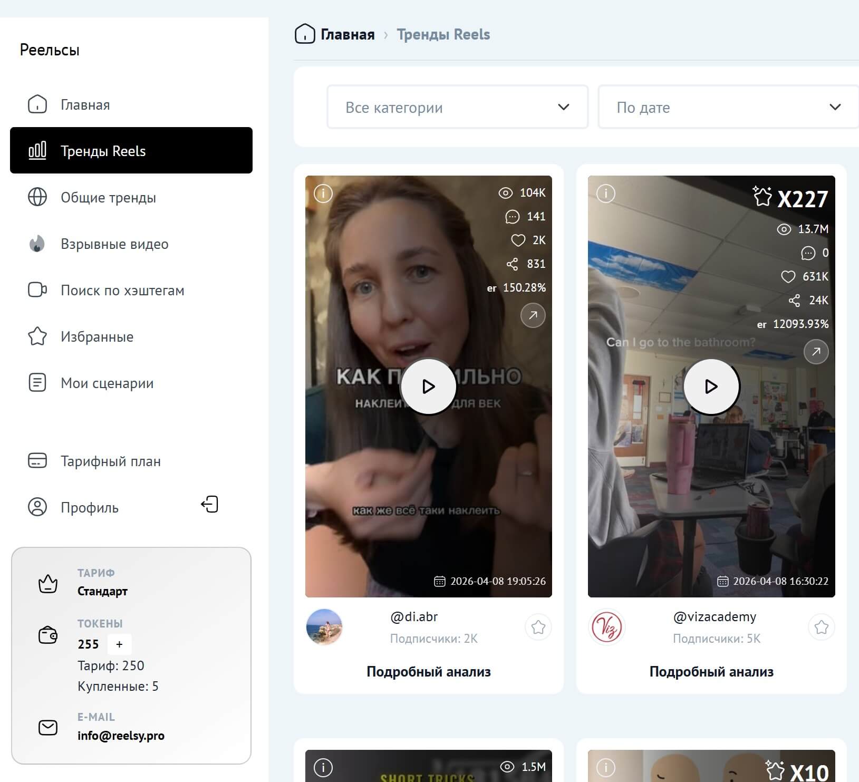The image size is (859, 782).
Task: Toggle favorite star for @vizacademy
Action: pyautogui.click(x=821, y=627)
